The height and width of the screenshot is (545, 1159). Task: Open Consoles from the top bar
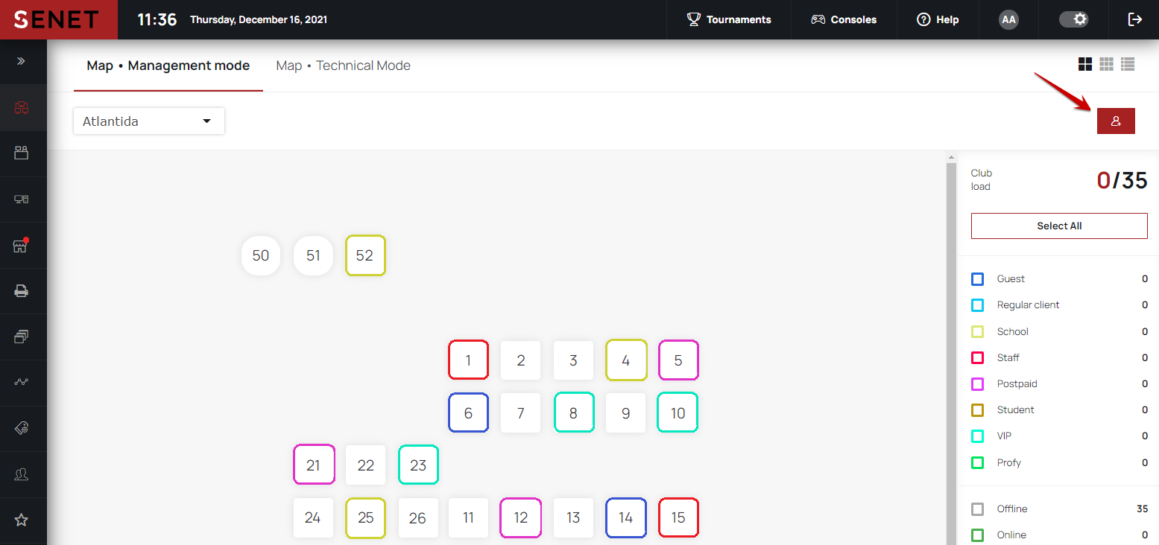[x=844, y=19]
